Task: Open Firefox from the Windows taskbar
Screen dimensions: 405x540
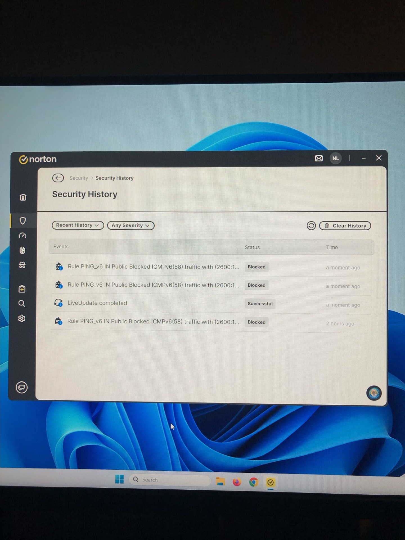Action: pos(237,482)
